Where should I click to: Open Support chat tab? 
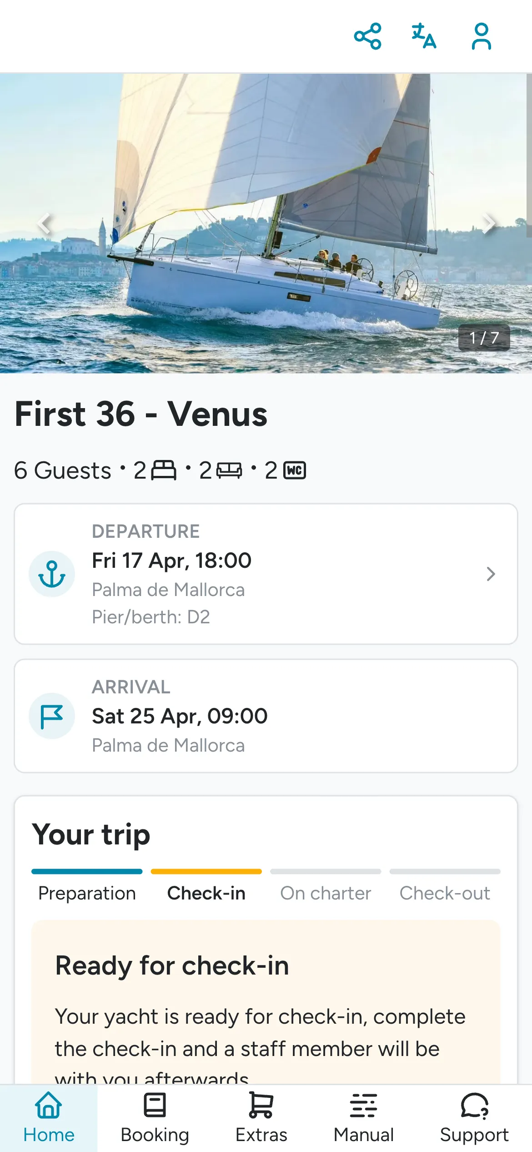tap(474, 1118)
